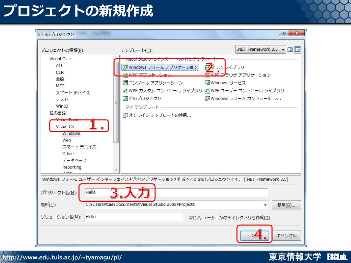Screen dimensions: 351x263
Task: Select Web under Visual C#
Action: tap(67, 140)
